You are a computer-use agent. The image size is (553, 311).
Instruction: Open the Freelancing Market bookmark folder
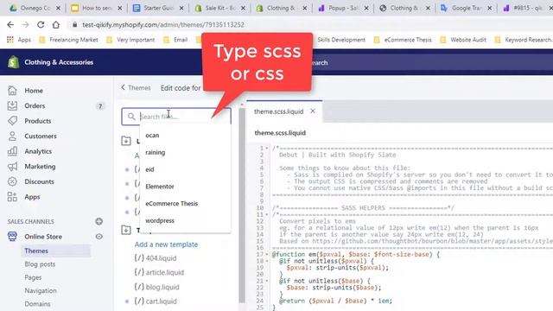click(69, 40)
